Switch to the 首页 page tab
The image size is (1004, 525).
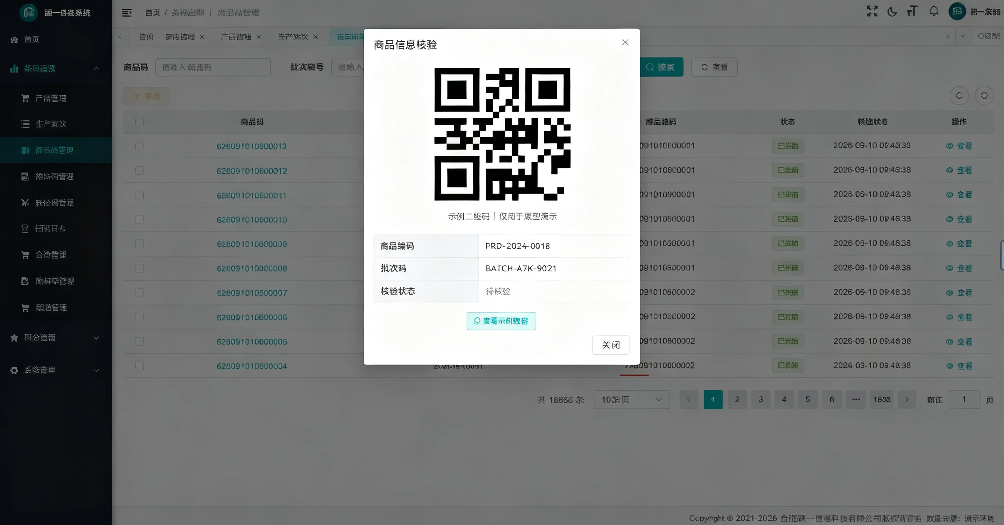coord(146,36)
